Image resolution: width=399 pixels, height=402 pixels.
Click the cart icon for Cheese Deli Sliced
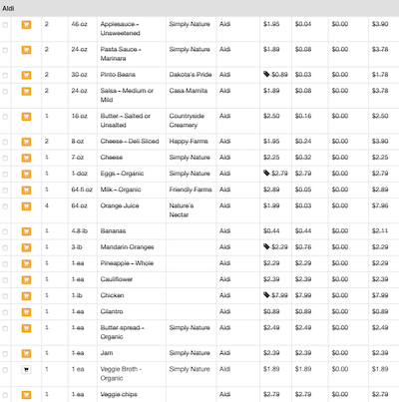pyautogui.click(x=26, y=142)
